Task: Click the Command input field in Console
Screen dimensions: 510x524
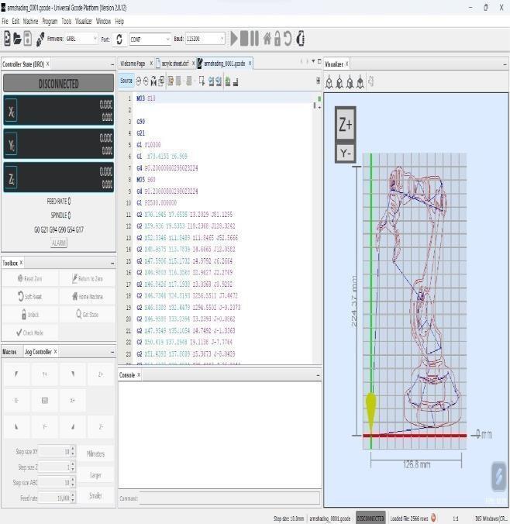Action: click(230, 498)
